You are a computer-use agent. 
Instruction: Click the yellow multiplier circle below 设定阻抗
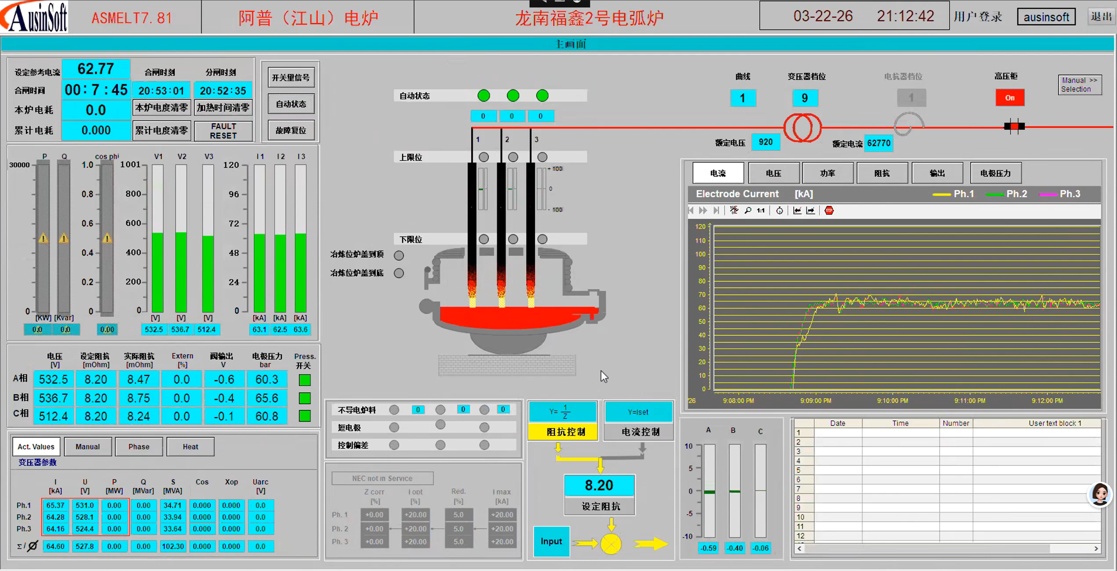point(611,544)
